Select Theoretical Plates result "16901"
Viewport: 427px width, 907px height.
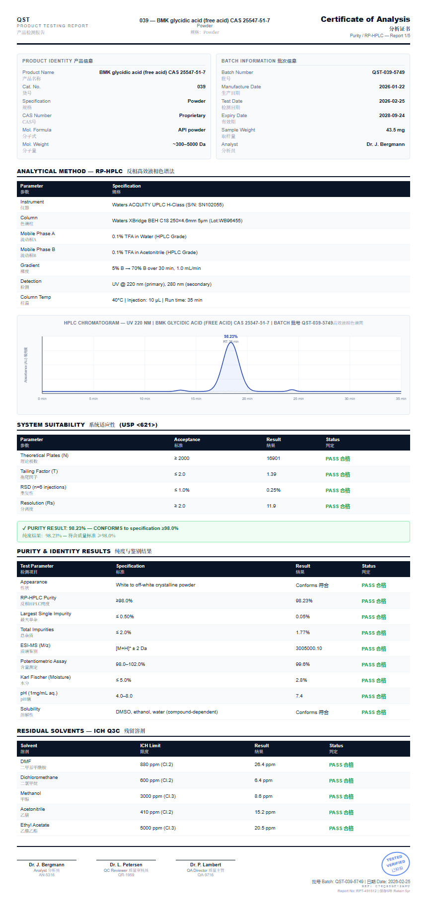coord(274,458)
